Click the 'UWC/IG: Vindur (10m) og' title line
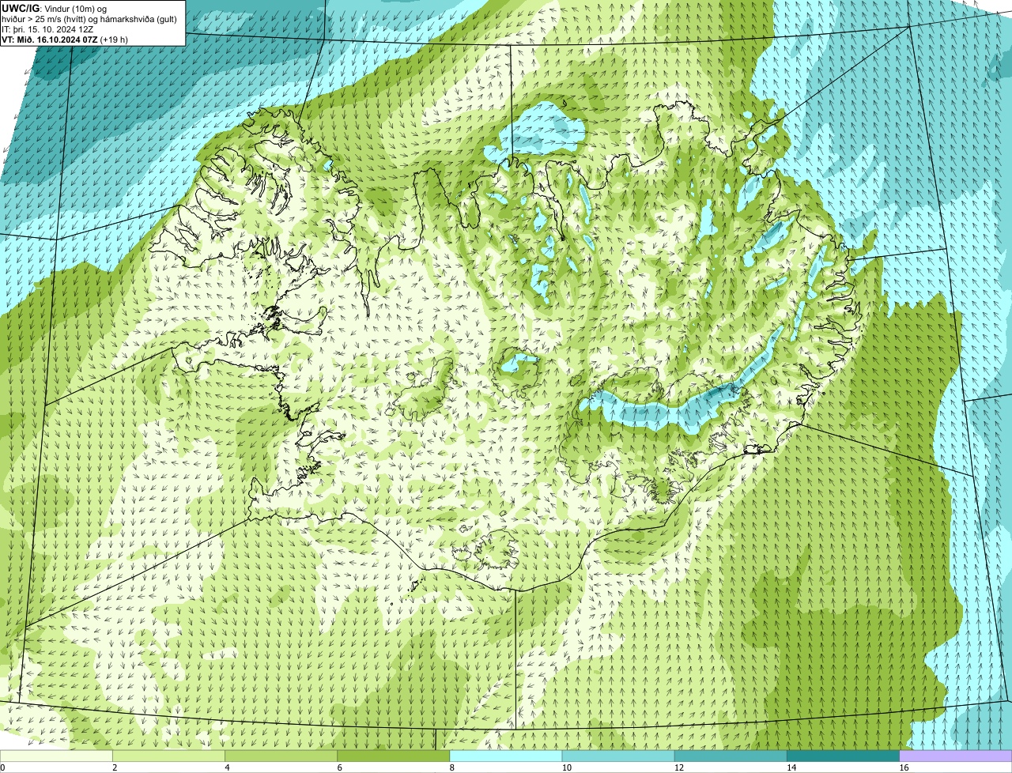 [x=55, y=8]
